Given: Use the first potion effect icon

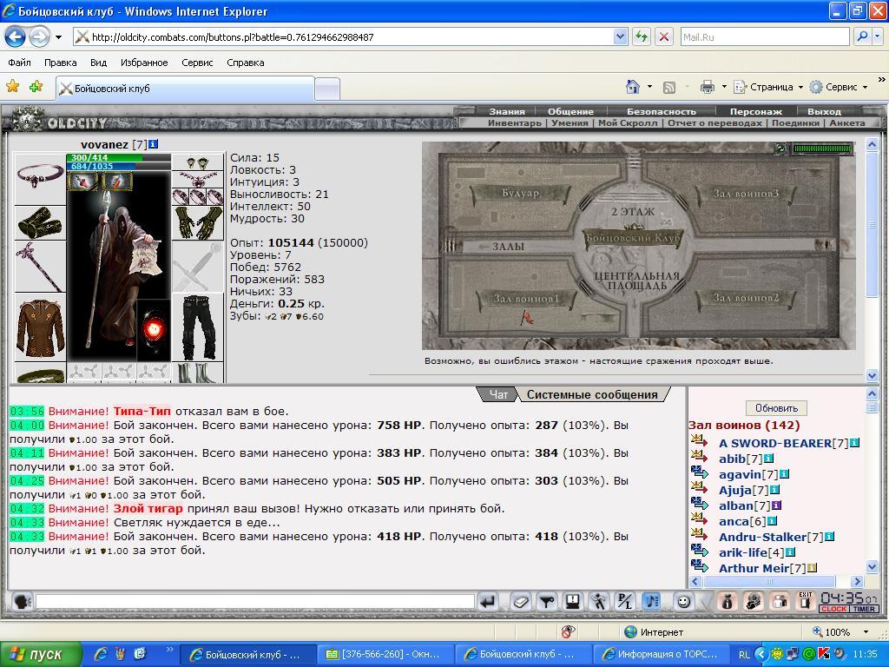Looking at the screenshot, I should pos(82,182).
